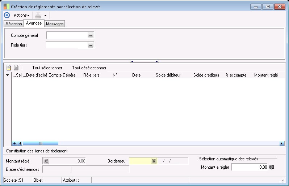Click the Montant à régler field
This screenshot has width=289, height=186.
click(x=250, y=167)
